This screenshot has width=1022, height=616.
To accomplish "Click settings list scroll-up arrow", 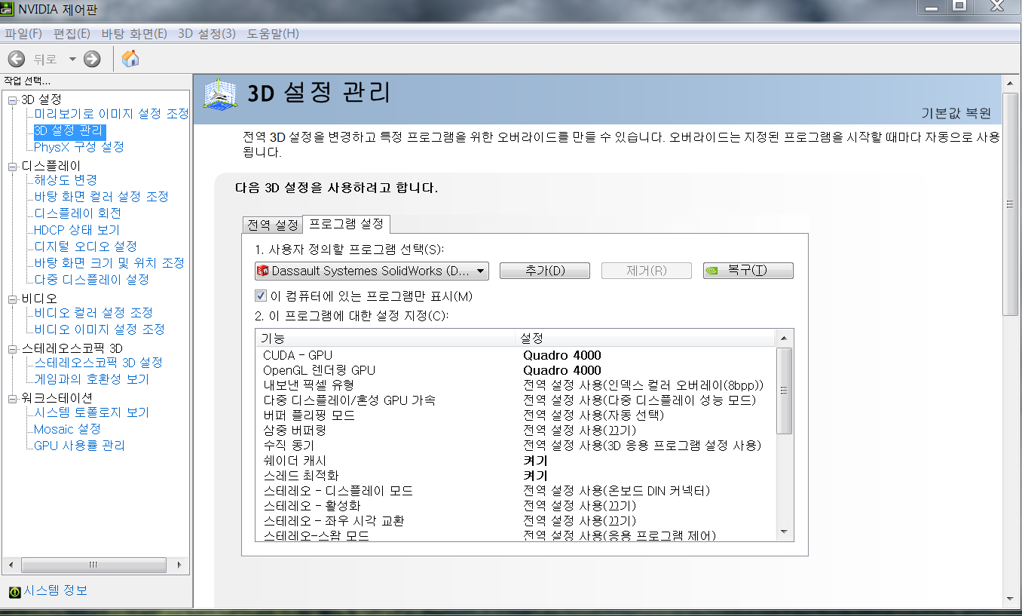I will 784,338.
